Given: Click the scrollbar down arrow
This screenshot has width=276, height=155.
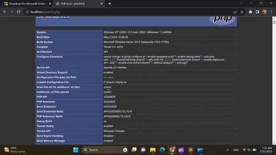Looking at the screenshot, I should click(274, 143).
